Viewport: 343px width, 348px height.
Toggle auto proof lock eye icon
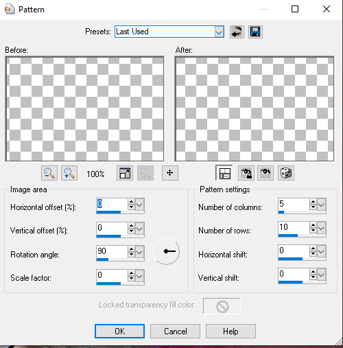(246, 173)
